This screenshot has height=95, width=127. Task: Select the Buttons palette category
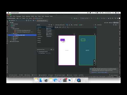coord(39,31)
